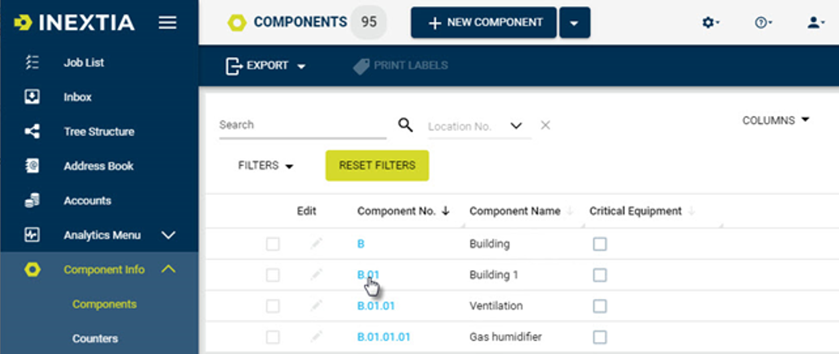Open the Columns dropdown

pyautogui.click(x=776, y=121)
